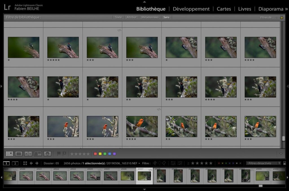Flag the photo as picked

point(59,154)
